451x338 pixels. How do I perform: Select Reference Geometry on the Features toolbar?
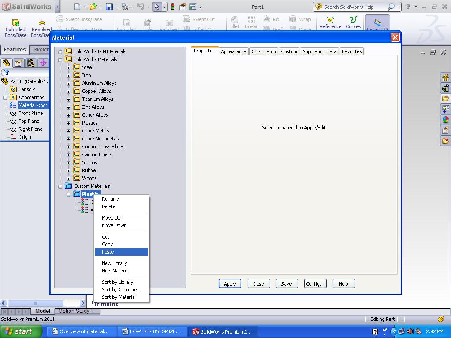pyautogui.click(x=330, y=23)
